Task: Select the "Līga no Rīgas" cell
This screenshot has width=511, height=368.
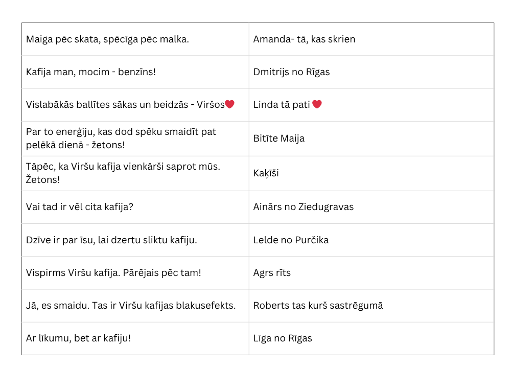Action: tap(283, 338)
